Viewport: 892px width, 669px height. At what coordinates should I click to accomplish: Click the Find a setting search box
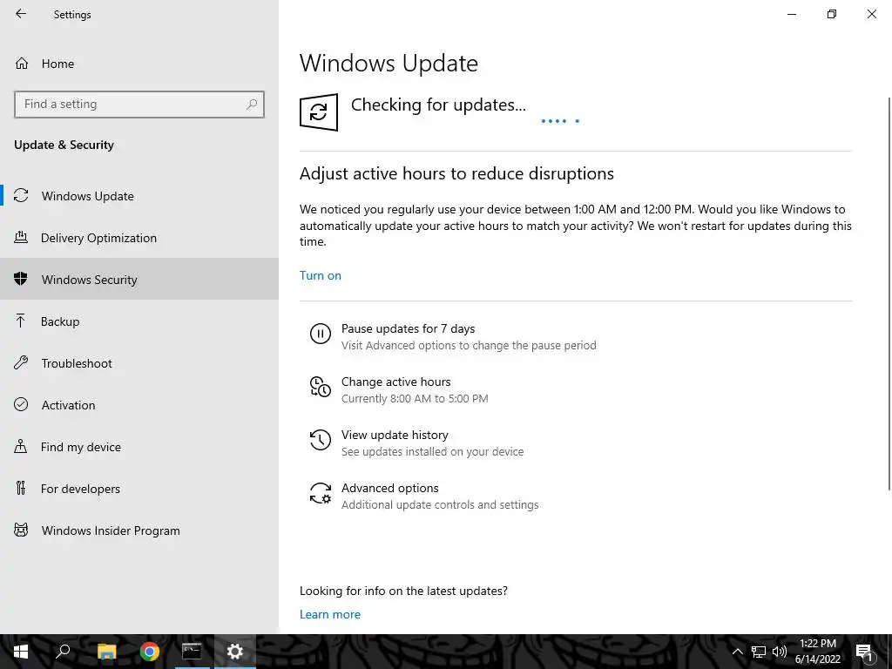[x=139, y=105]
